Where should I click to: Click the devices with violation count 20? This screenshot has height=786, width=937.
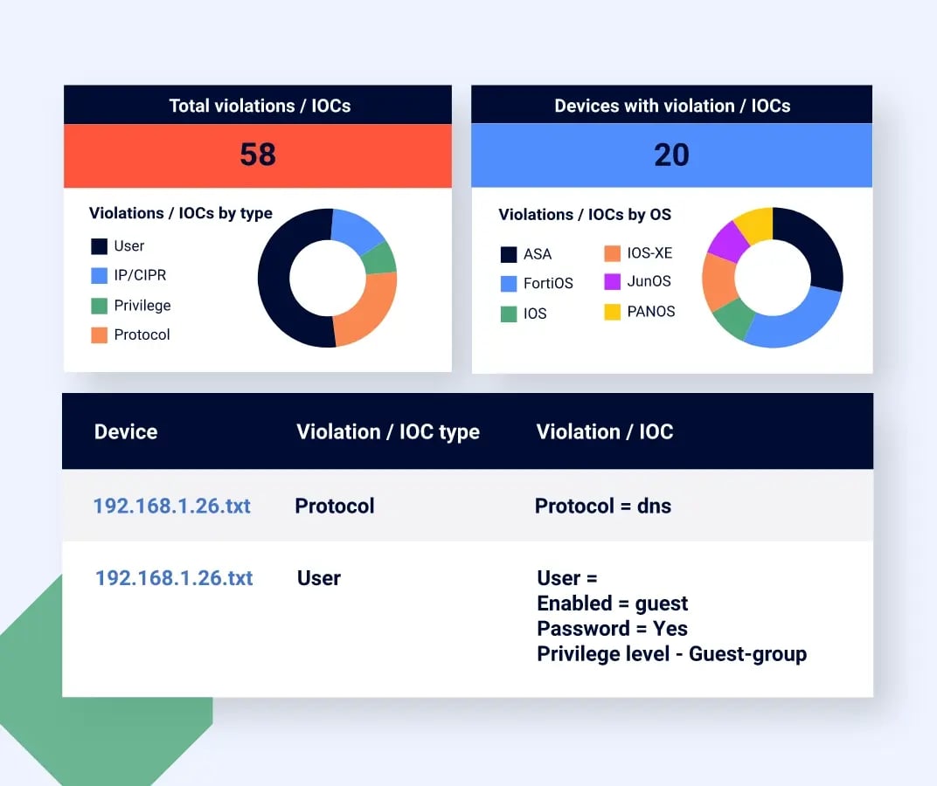click(671, 155)
